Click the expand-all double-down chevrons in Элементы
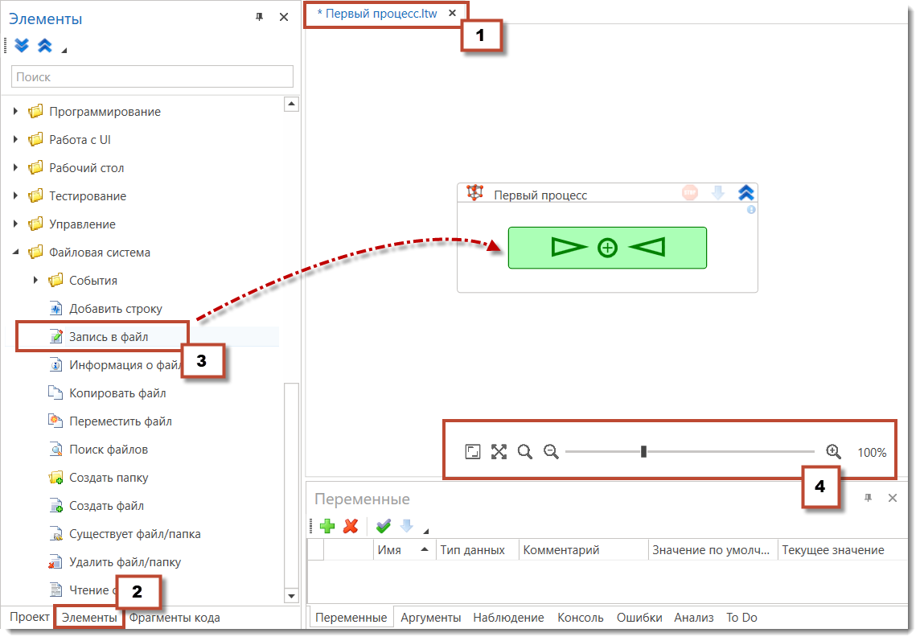 coord(22,45)
